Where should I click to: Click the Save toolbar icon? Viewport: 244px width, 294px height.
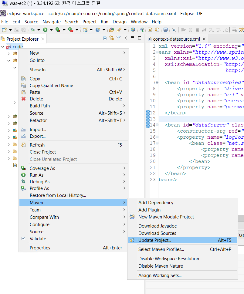[17, 30]
